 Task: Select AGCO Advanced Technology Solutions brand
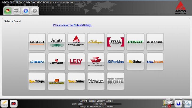point(76,42)
